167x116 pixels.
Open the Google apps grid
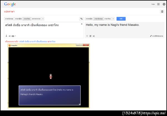coord(158,4)
